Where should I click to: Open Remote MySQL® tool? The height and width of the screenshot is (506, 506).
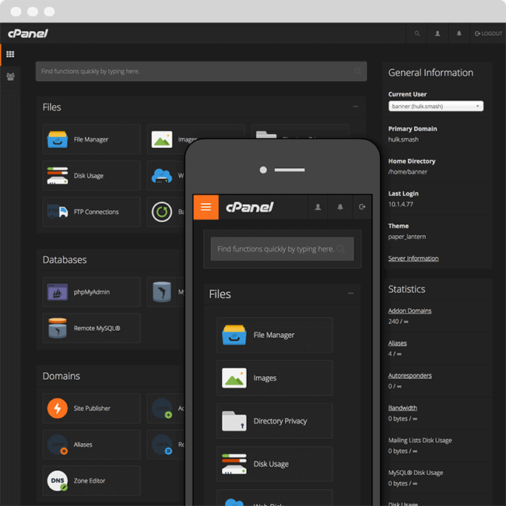91,328
